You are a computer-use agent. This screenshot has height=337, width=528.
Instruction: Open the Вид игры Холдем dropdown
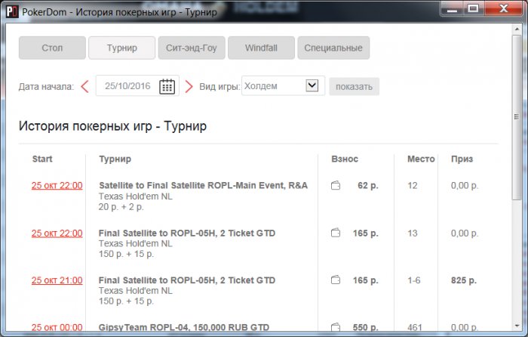pyautogui.click(x=283, y=85)
